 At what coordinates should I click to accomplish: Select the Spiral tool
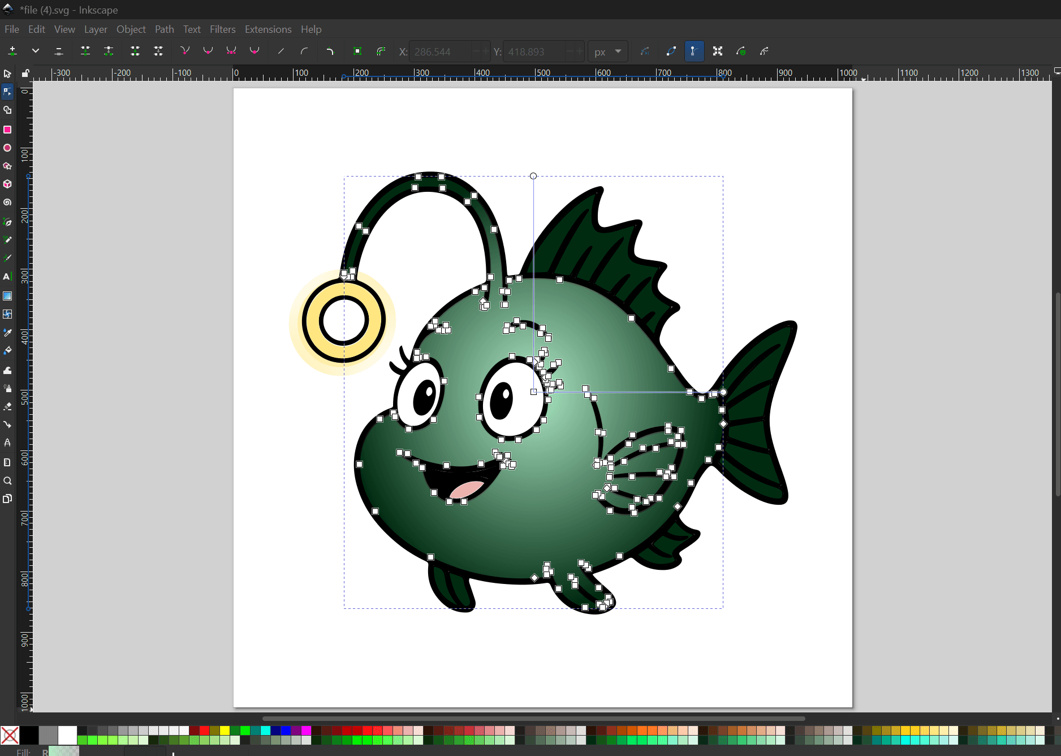point(7,203)
